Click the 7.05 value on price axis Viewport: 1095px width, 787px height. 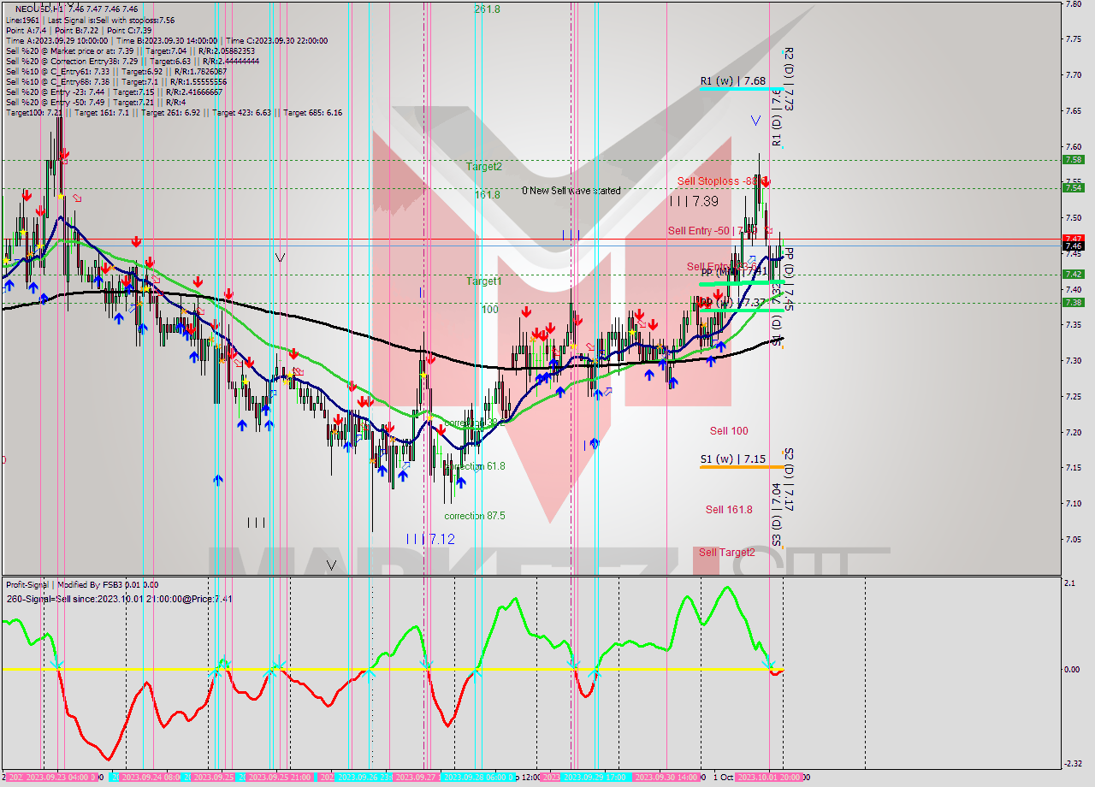(x=1074, y=539)
